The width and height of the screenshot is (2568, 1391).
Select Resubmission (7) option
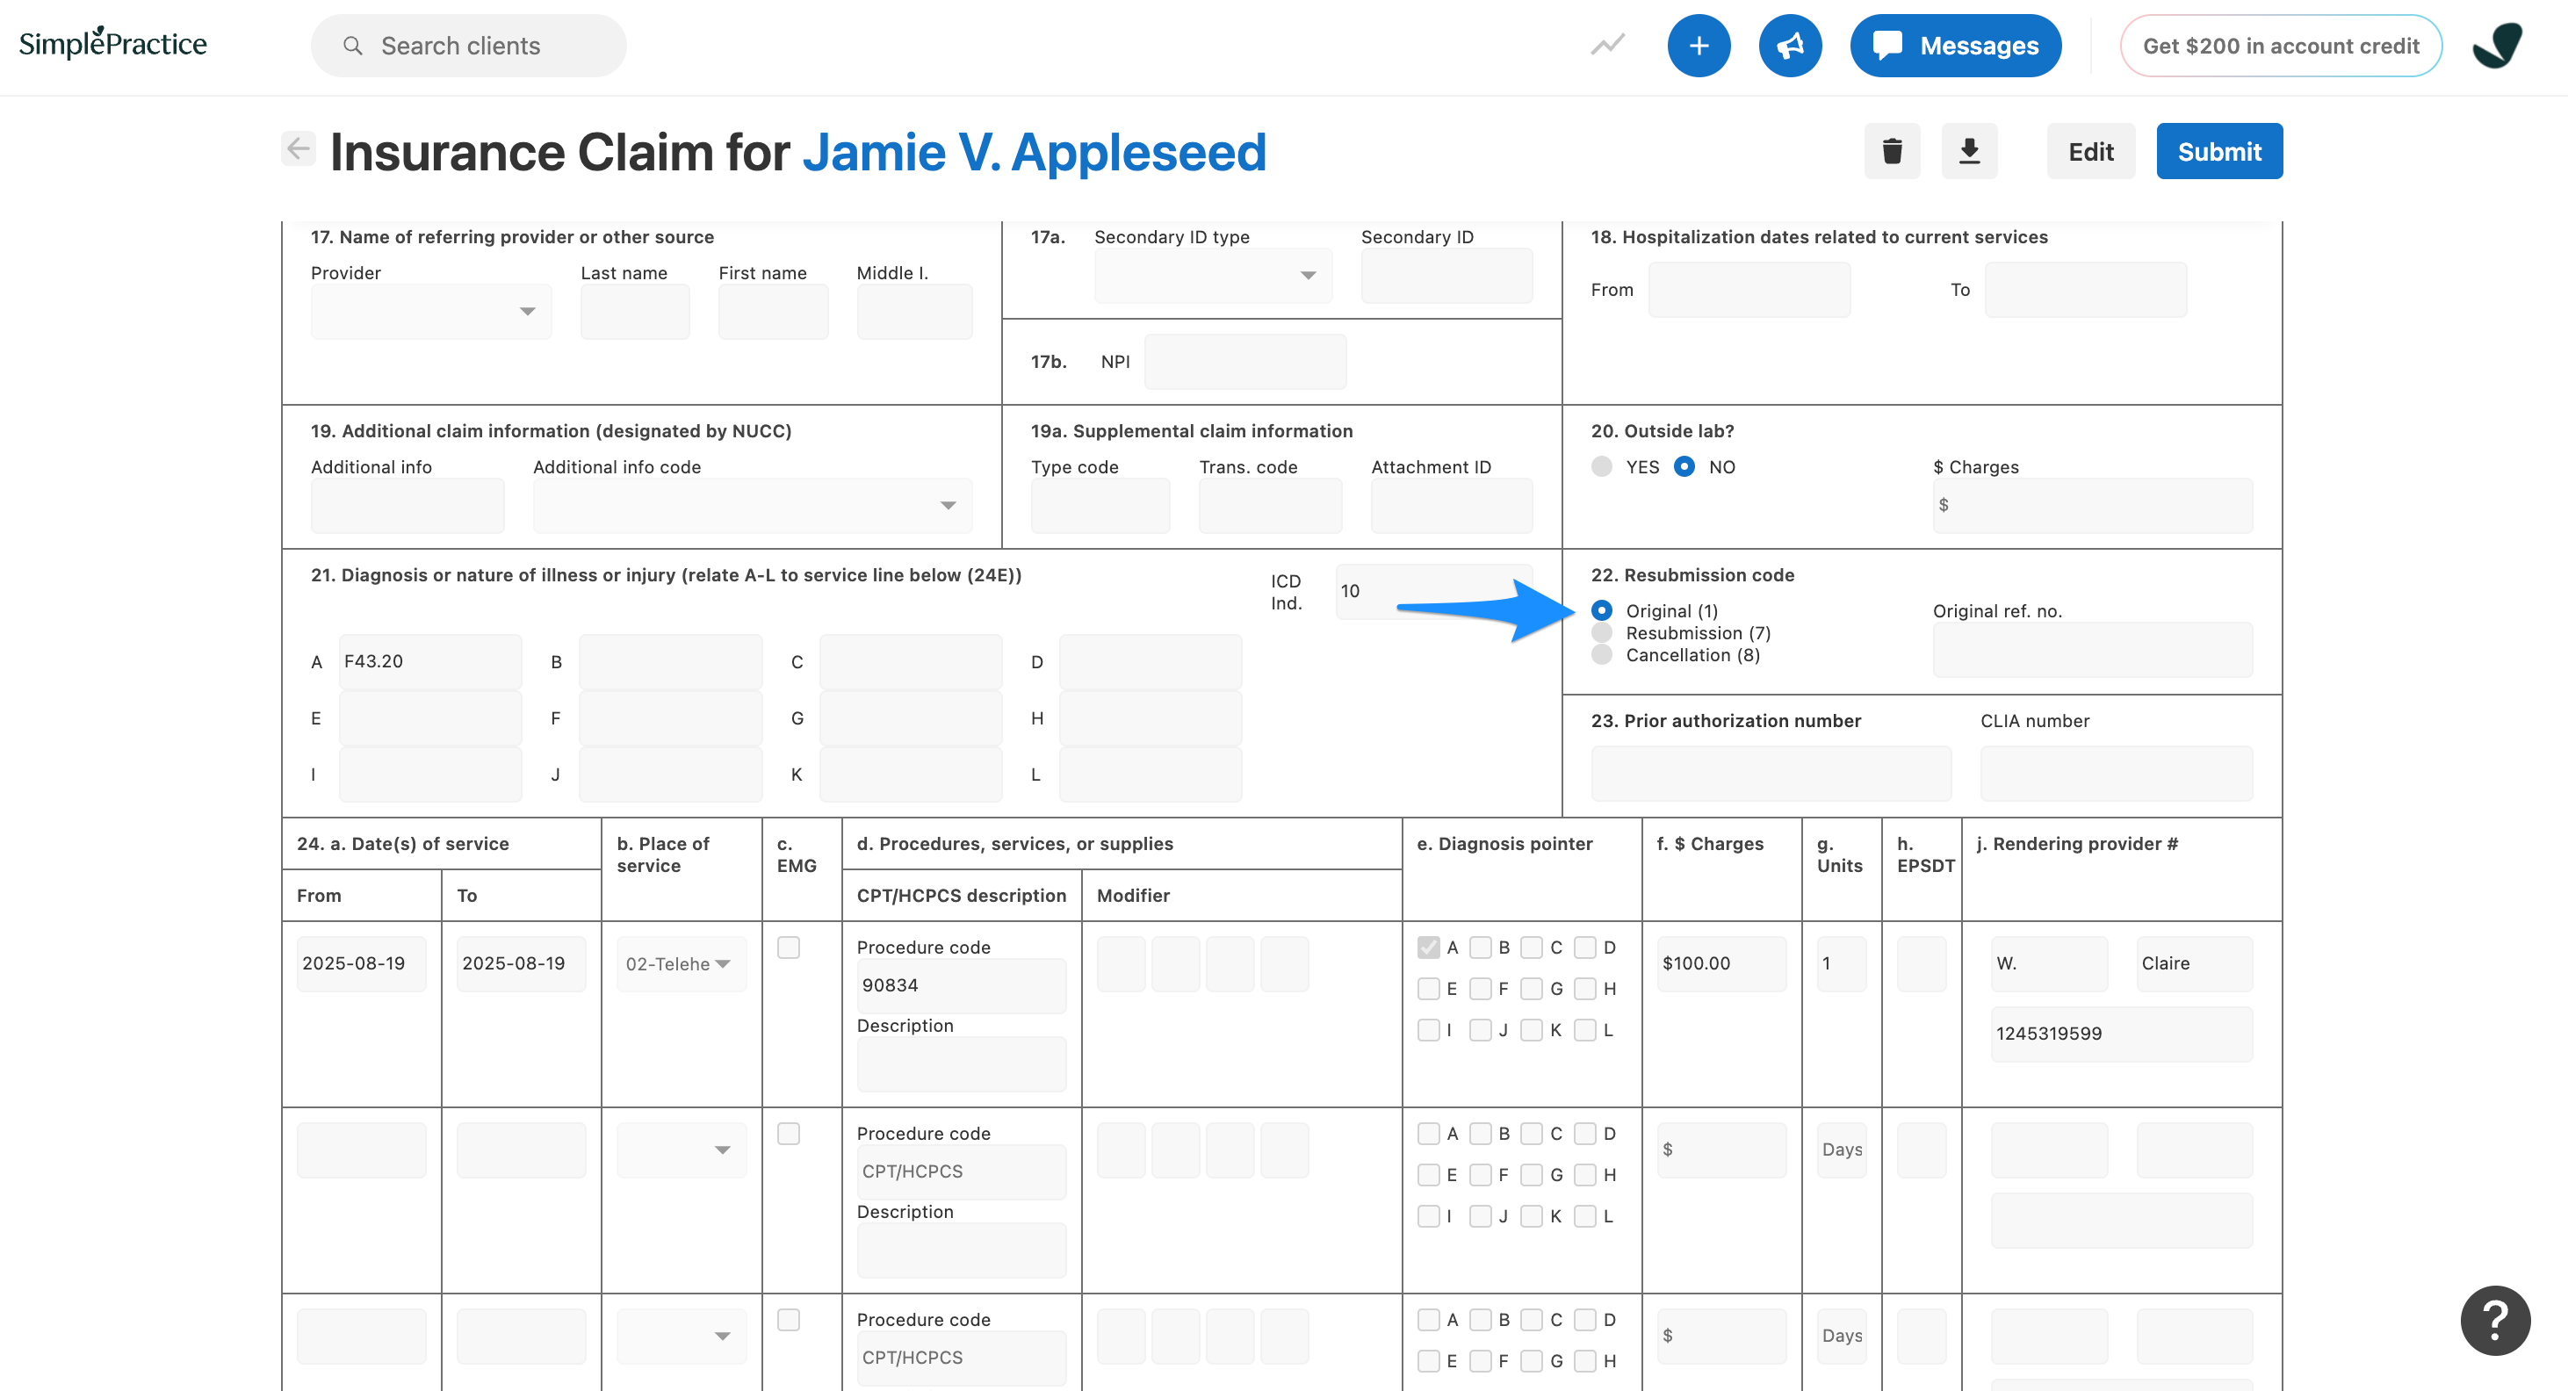coord(1602,632)
